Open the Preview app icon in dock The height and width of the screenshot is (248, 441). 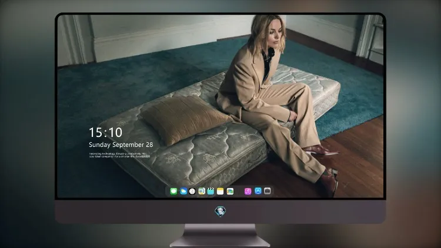point(202,192)
